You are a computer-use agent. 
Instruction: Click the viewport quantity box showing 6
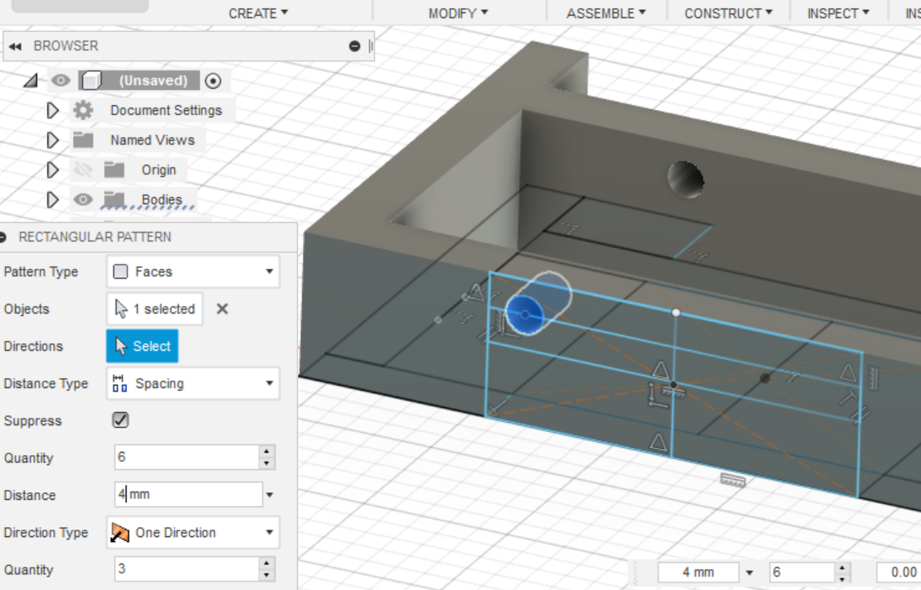(x=803, y=572)
